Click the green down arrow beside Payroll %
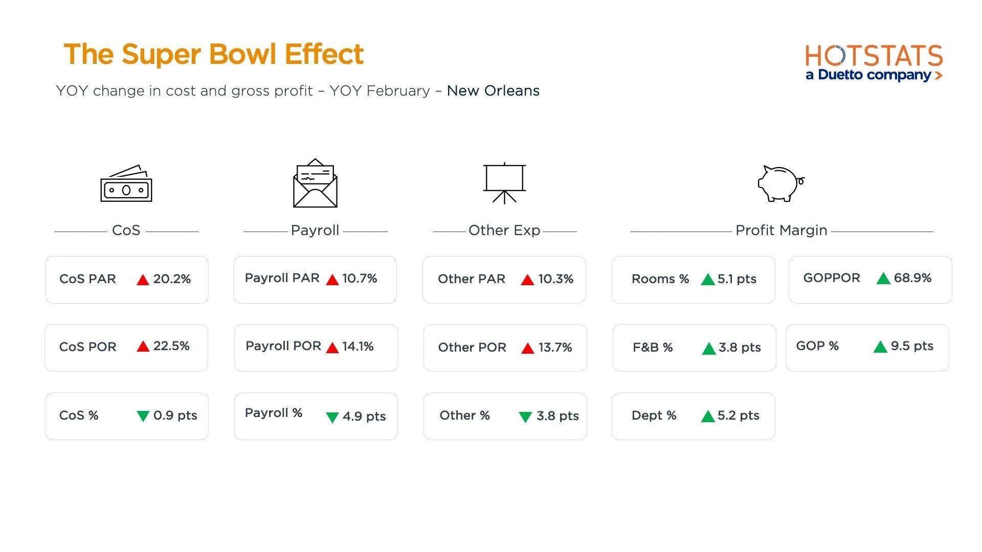The width and height of the screenshot is (982, 552). point(332,417)
